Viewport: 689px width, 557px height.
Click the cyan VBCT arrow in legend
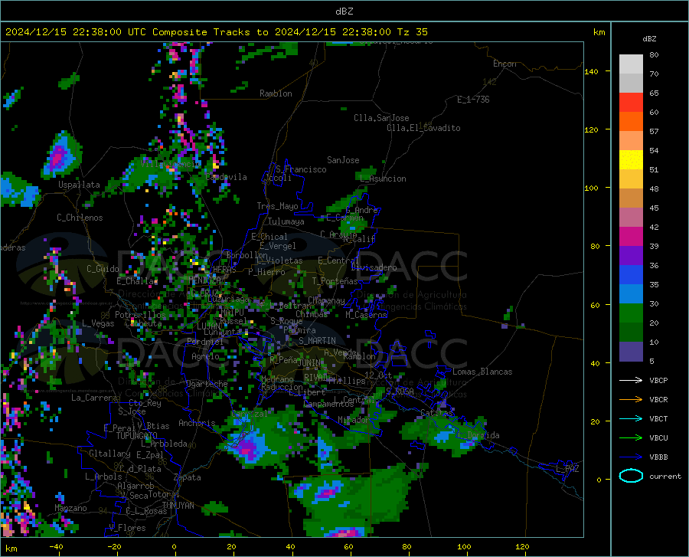(x=631, y=418)
